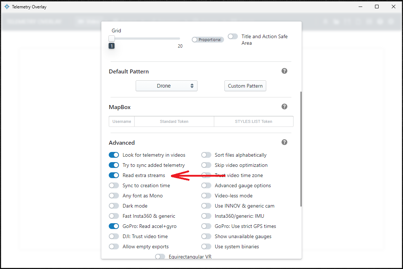Click the MapBox Username input field
Image resolution: width=403 pixels, height=269 pixels.
click(x=121, y=121)
